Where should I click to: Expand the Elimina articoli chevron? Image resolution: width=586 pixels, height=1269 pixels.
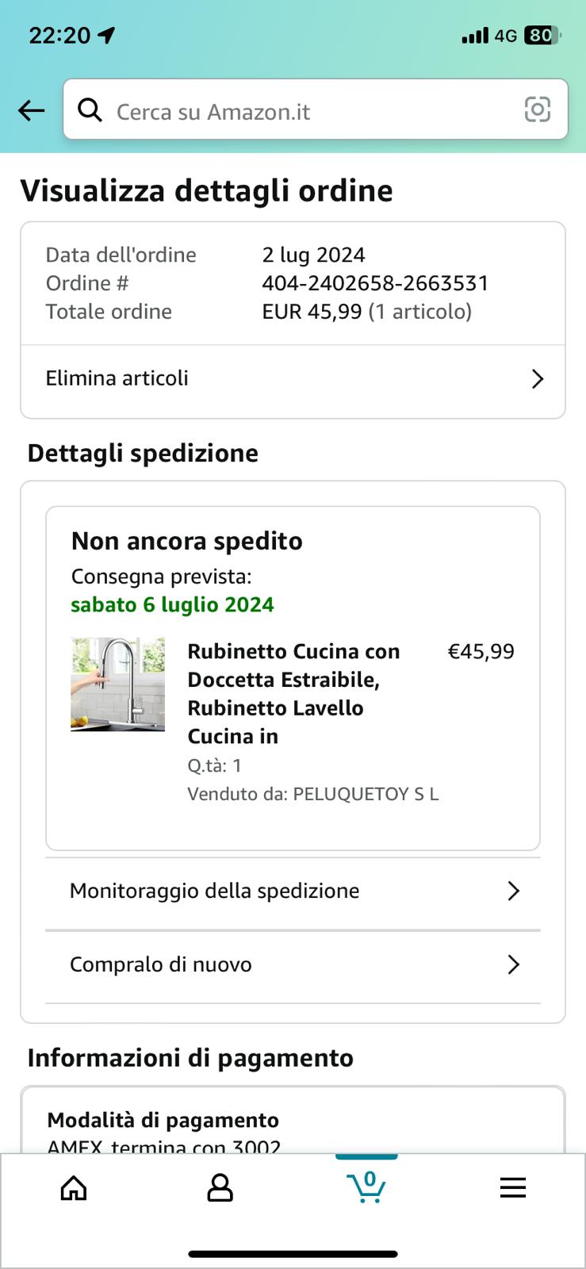(538, 379)
